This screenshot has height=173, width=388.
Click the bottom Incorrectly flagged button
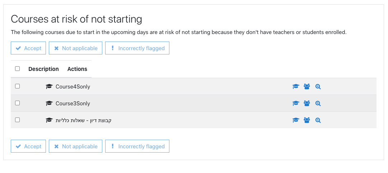(x=137, y=146)
